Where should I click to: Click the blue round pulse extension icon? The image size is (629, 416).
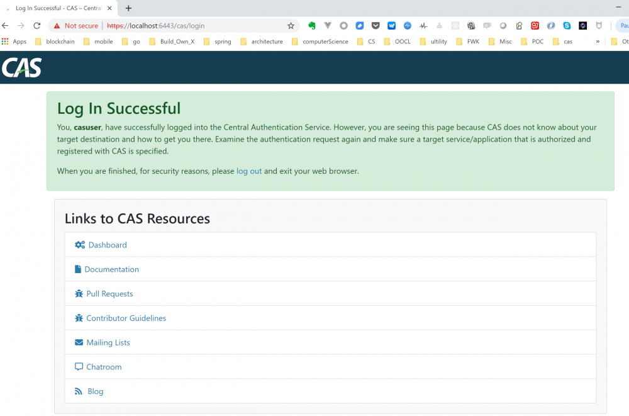point(408,26)
